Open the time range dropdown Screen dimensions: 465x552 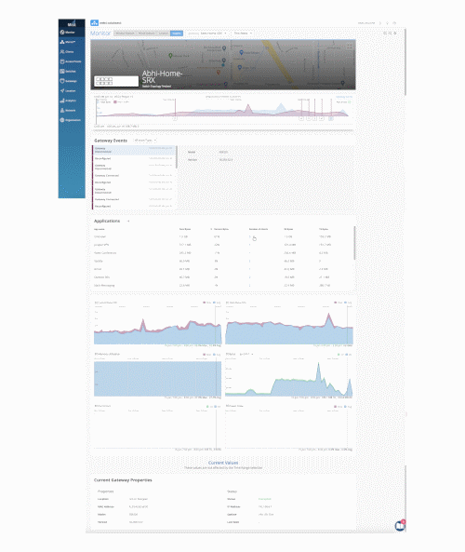(x=243, y=34)
